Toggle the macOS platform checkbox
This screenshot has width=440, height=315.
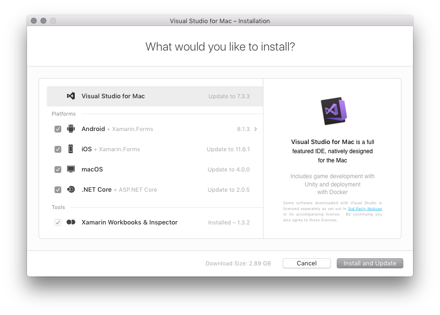point(58,169)
